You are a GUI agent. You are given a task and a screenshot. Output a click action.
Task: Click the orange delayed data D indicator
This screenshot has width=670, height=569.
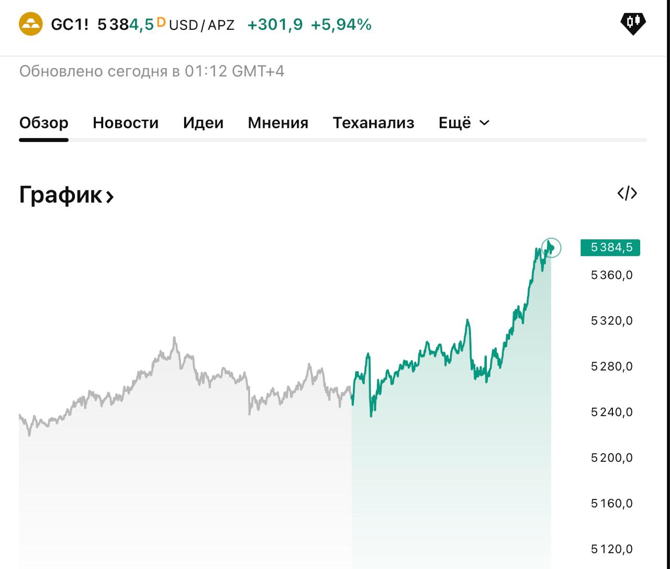coord(161,23)
